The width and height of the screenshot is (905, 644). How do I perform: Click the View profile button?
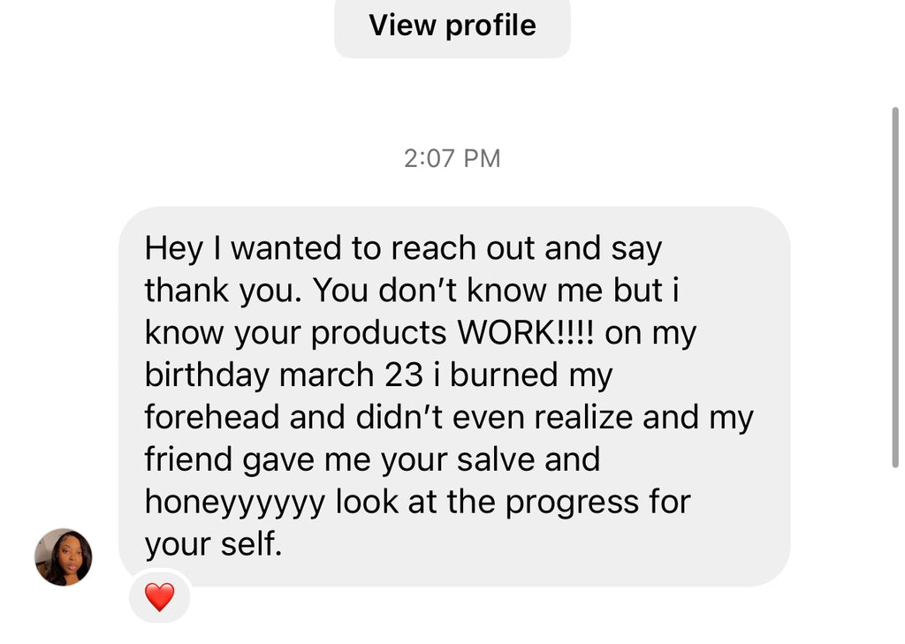pyautogui.click(x=452, y=25)
